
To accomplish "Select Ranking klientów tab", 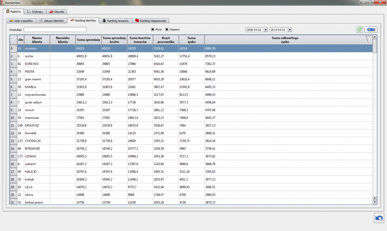I will (x=83, y=21).
